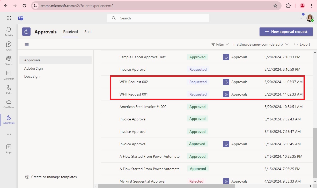Select the Received tab
The image size is (317, 188).
click(70, 32)
